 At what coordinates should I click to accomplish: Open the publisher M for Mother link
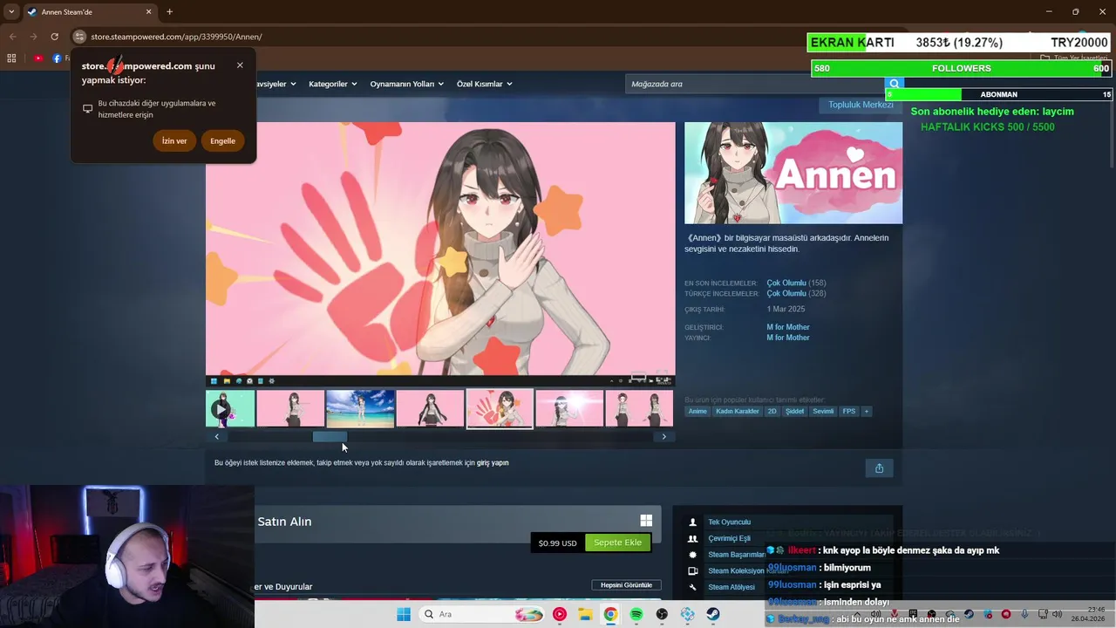click(788, 338)
